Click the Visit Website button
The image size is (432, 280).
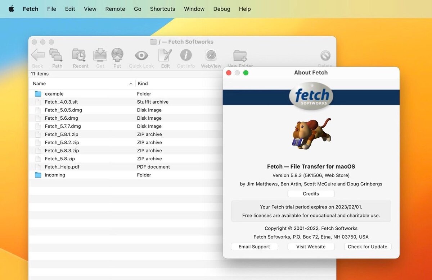coord(311,247)
